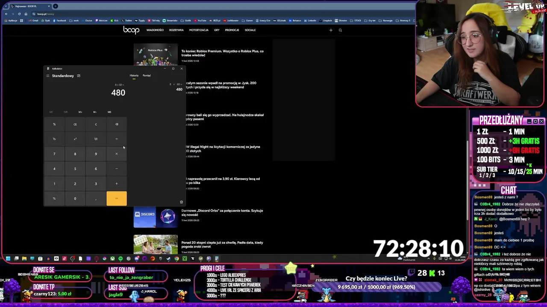547x307 pixels.
Task: Click the reciprocal 1/x key
Action: (54, 139)
